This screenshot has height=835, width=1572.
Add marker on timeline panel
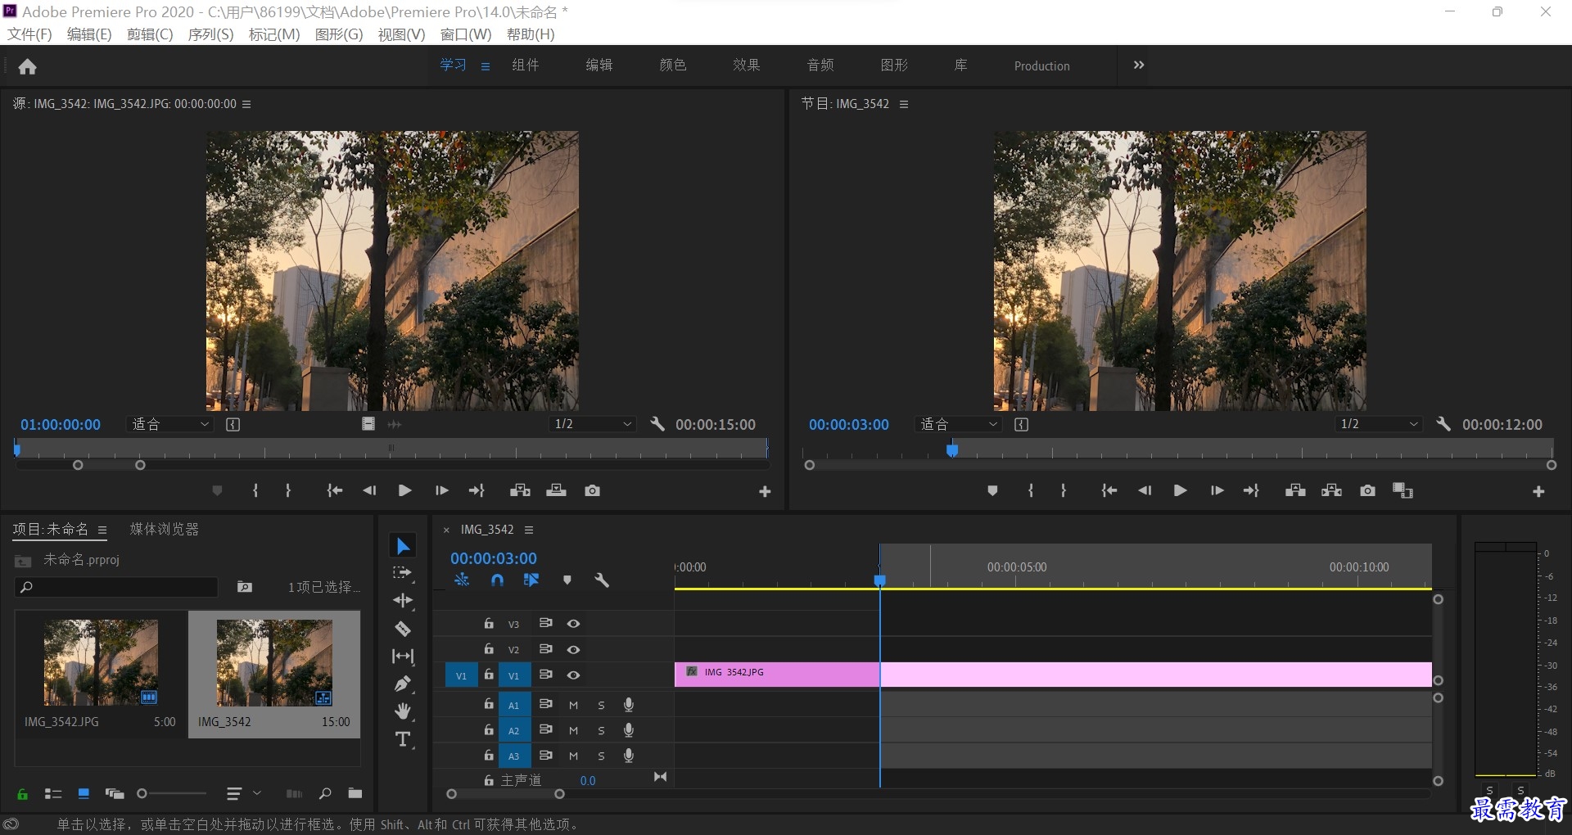567,580
